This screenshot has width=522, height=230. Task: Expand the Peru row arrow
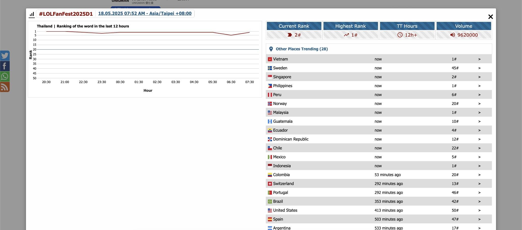click(x=479, y=95)
